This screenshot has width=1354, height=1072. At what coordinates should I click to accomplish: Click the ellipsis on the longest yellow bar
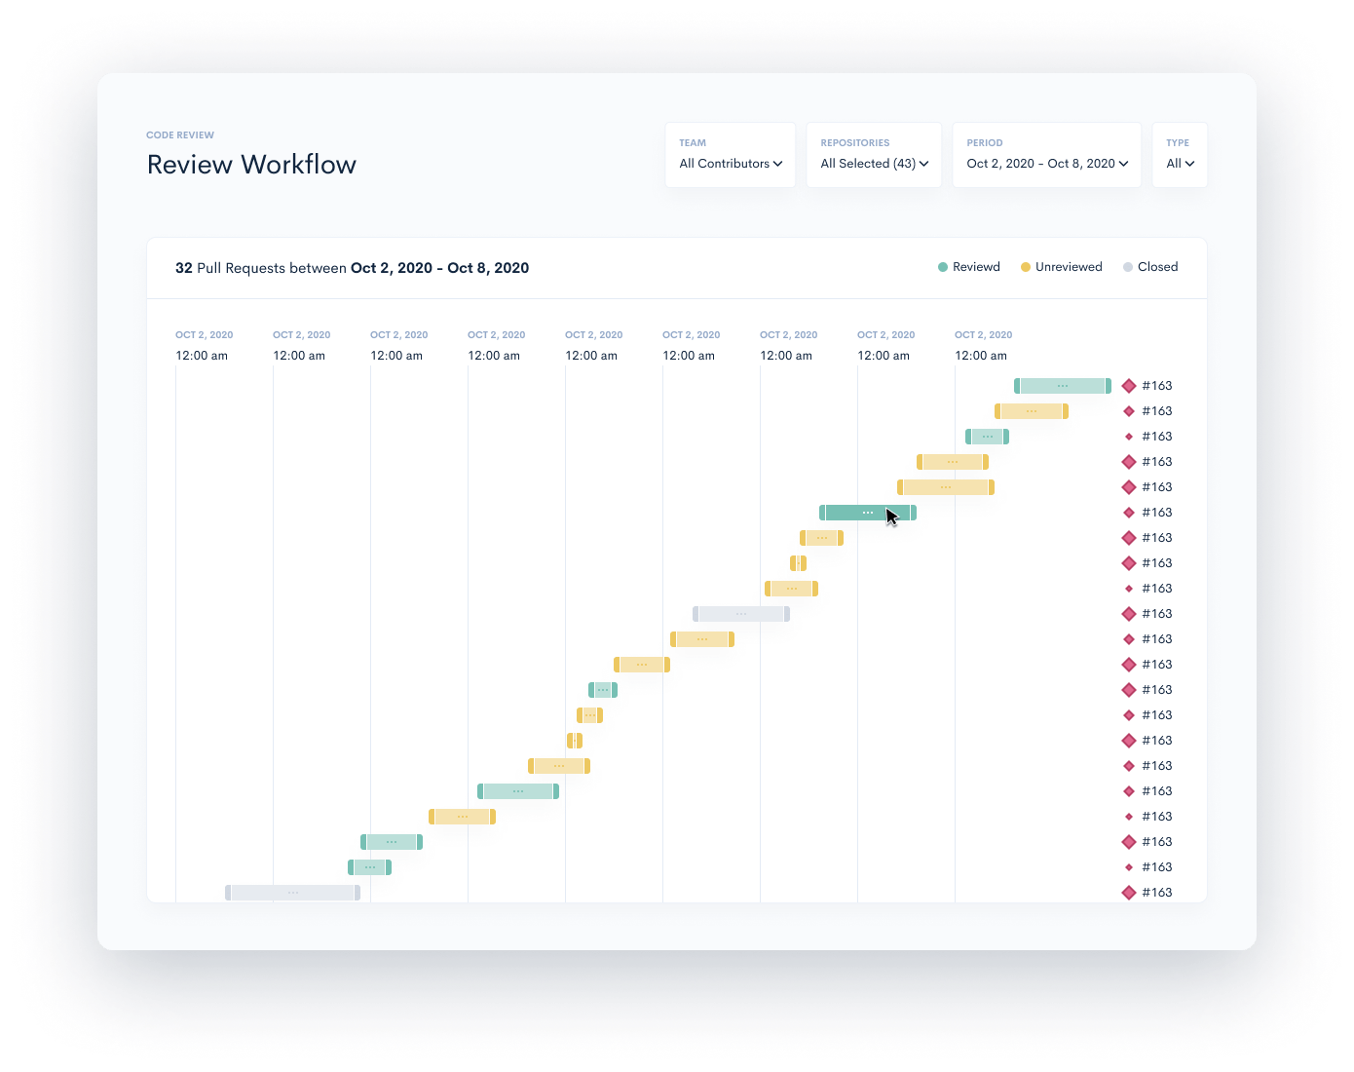click(x=946, y=486)
